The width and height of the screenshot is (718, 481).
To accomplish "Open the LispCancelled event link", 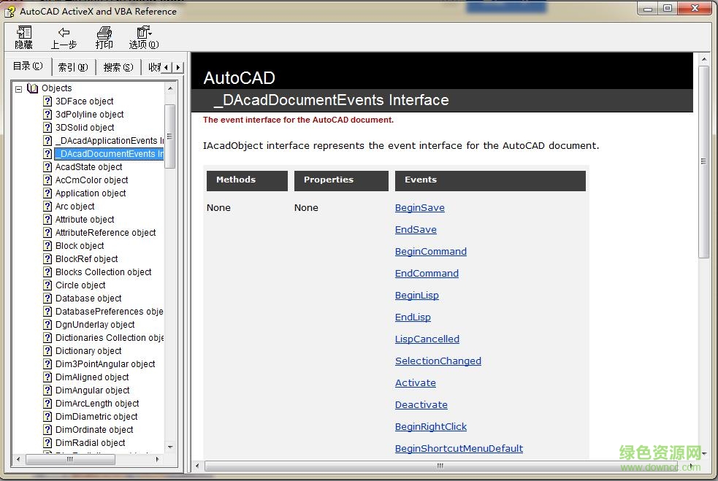I will click(427, 339).
